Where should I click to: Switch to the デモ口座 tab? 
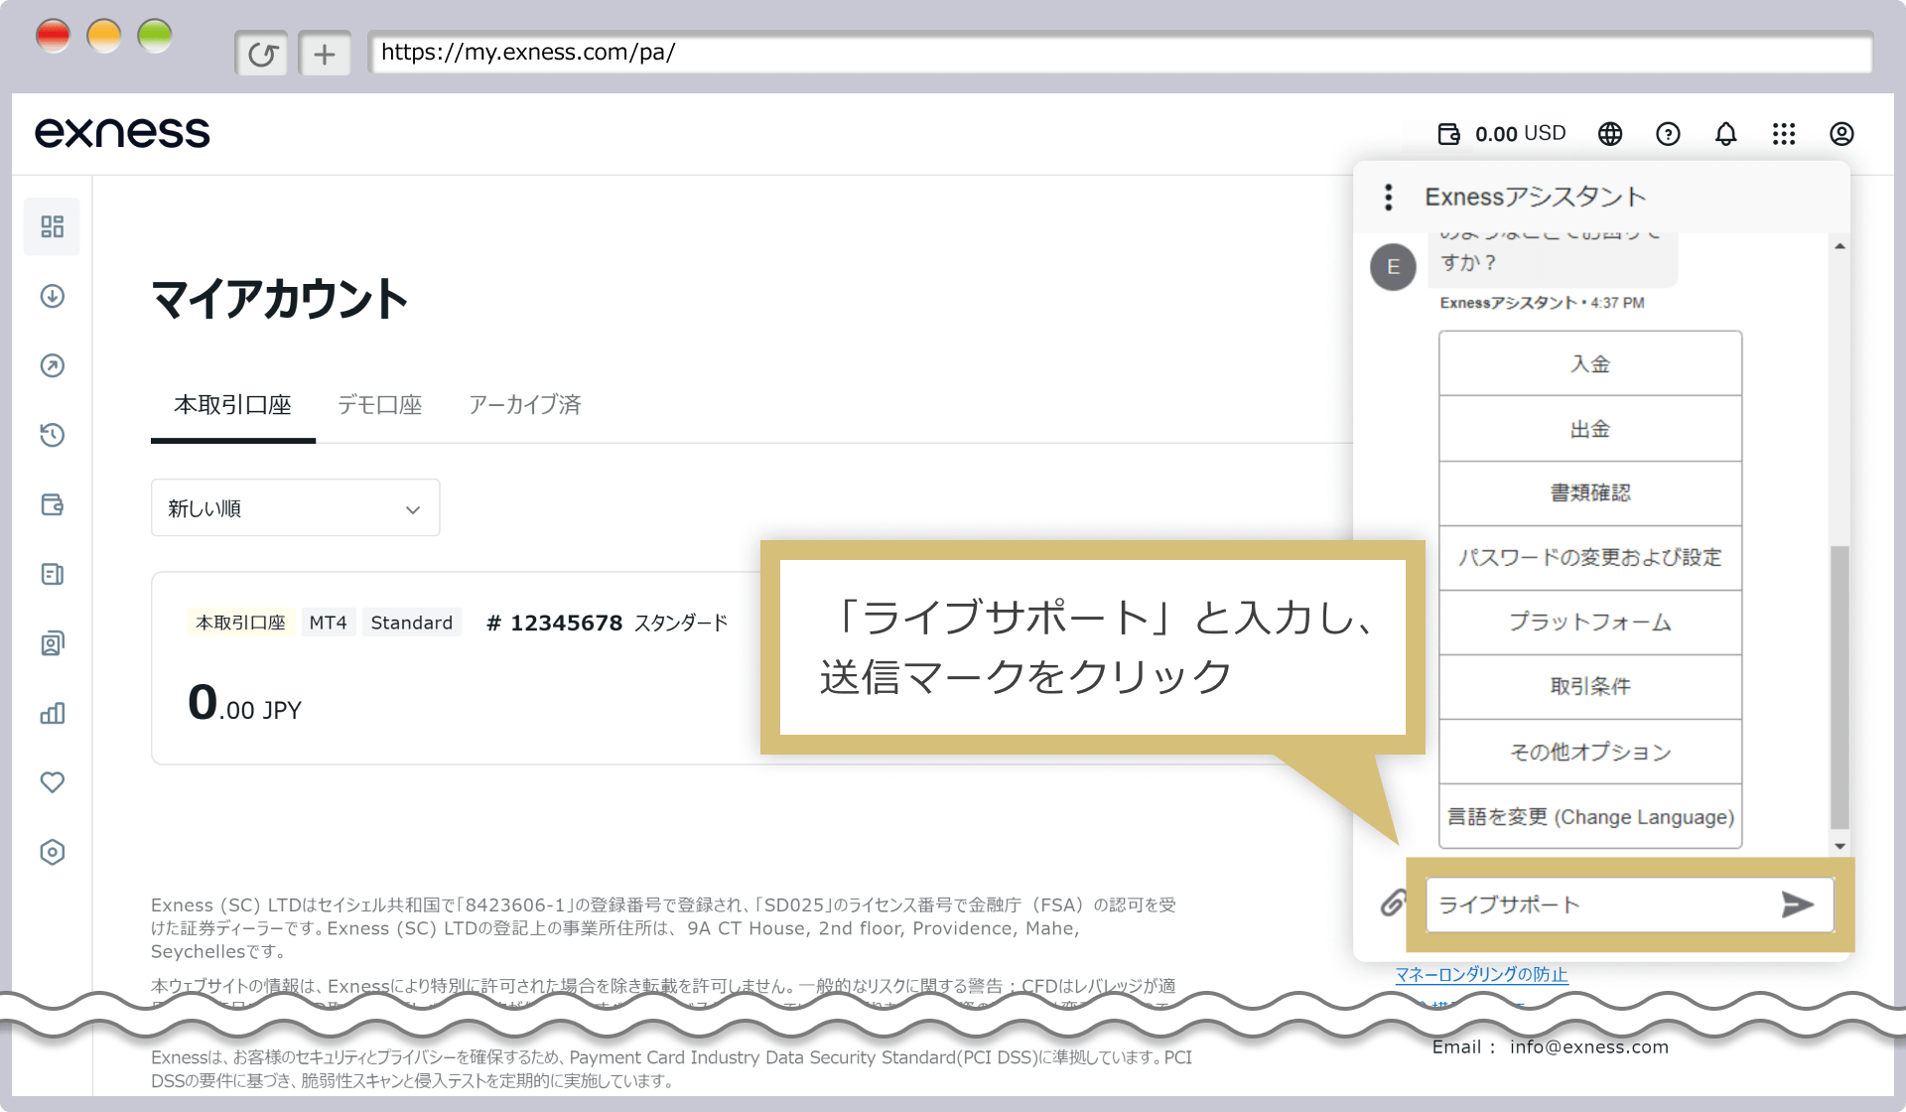(x=379, y=405)
